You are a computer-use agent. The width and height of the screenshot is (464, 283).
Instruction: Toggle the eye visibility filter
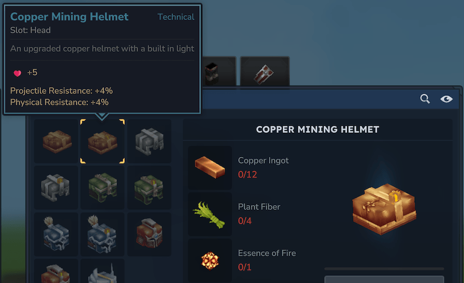coord(446,99)
